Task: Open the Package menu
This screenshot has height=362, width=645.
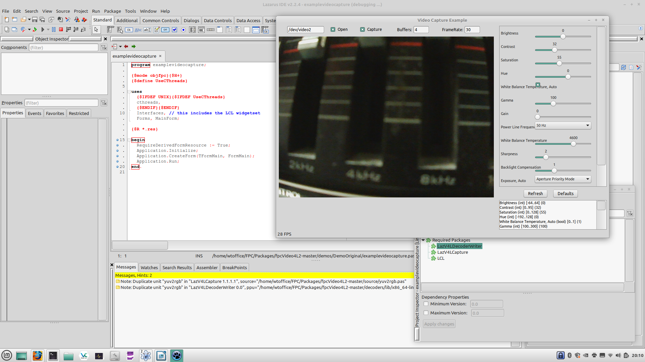Action: tap(112, 11)
